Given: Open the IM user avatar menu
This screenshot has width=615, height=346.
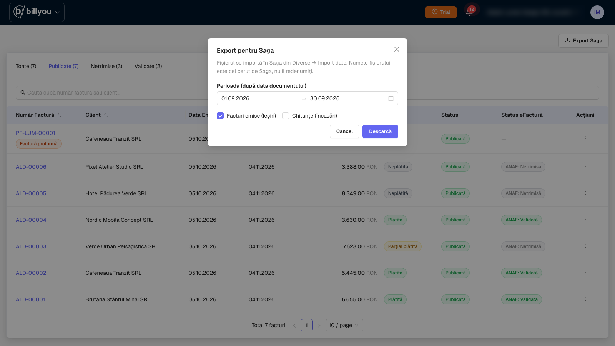Looking at the screenshot, I should 597,12.
